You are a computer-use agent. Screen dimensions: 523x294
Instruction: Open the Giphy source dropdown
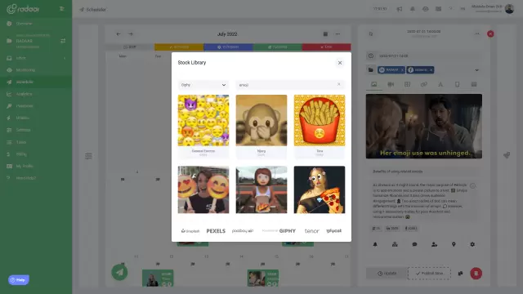pyautogui.click(x=203, y=85)
